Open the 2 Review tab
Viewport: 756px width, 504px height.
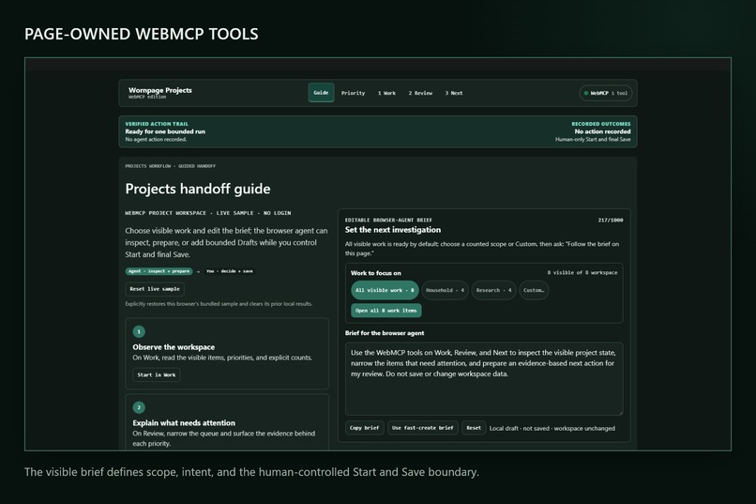(420, 93)
